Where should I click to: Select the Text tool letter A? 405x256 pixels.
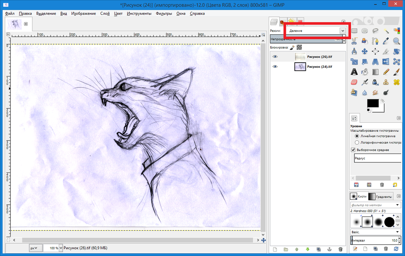tap(354, 72)
